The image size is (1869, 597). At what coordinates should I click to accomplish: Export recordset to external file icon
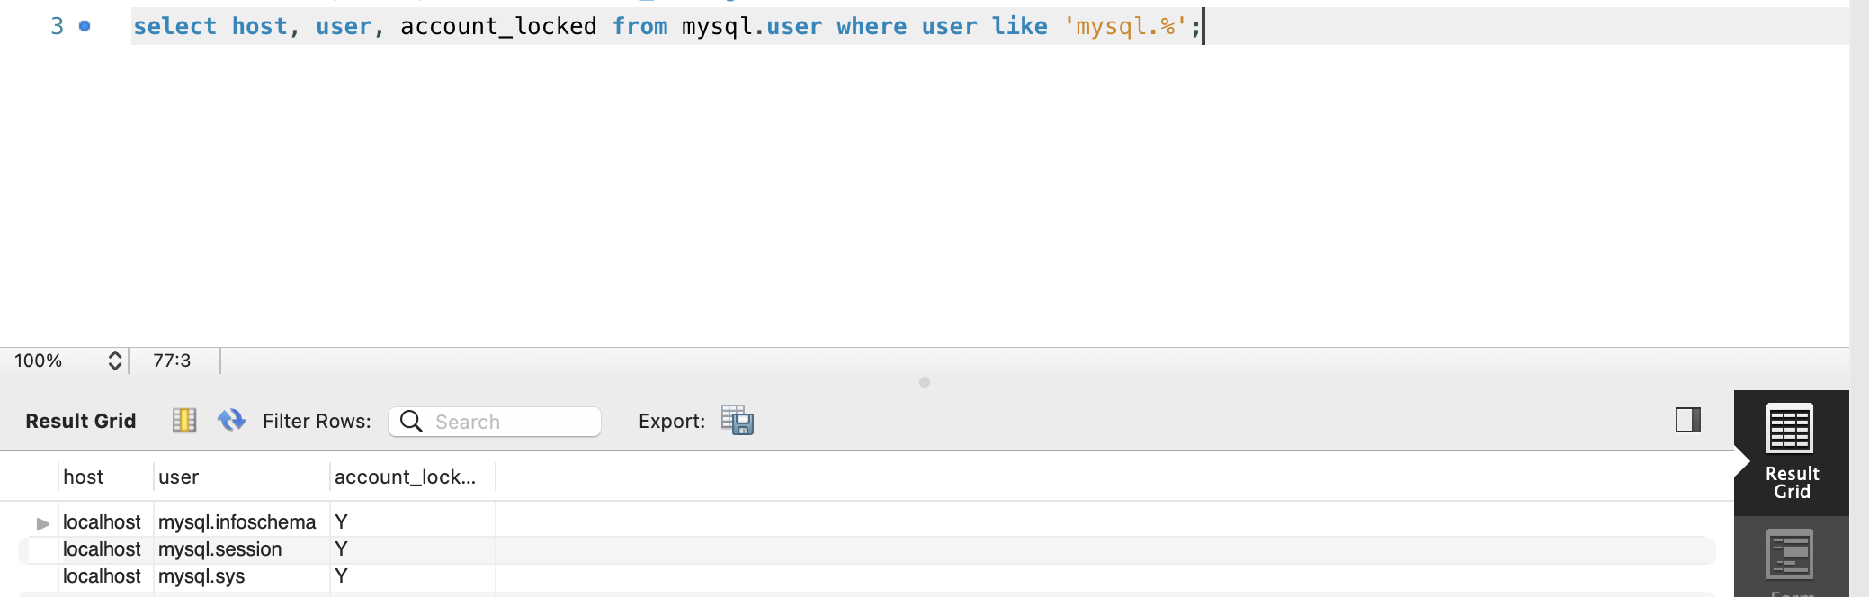click(738, 420)
